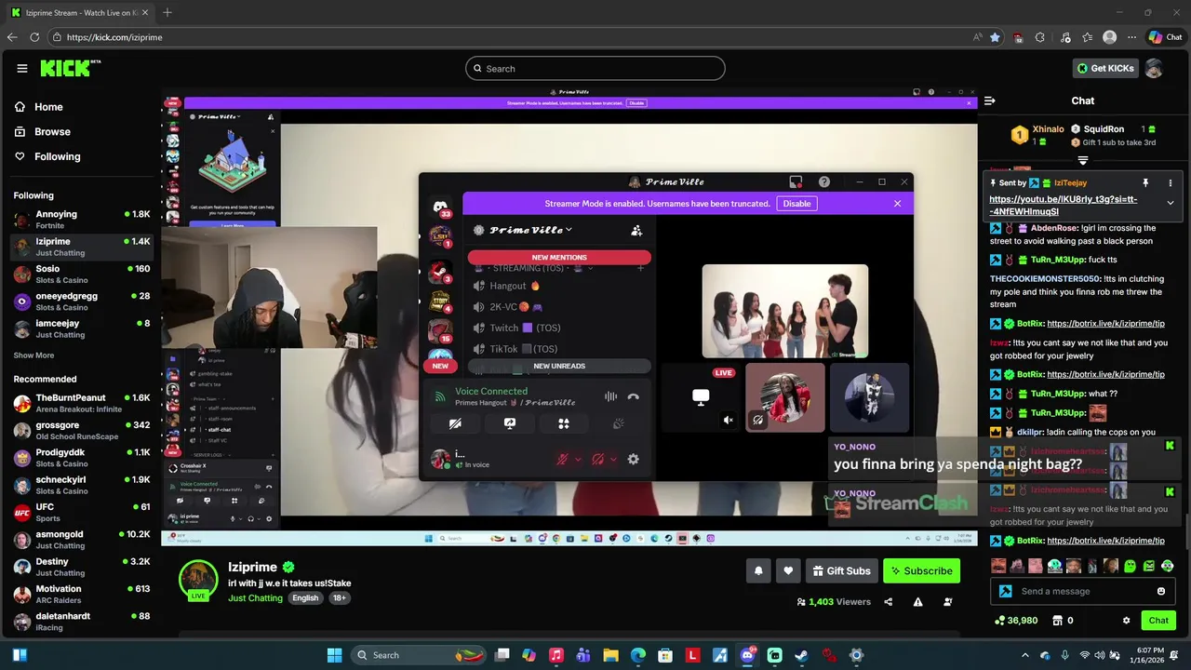The height and width of the screenshot is (670, 1191).
Task: Open chat settings gear
Action: pyautogui.click(x=1126, y=621)
